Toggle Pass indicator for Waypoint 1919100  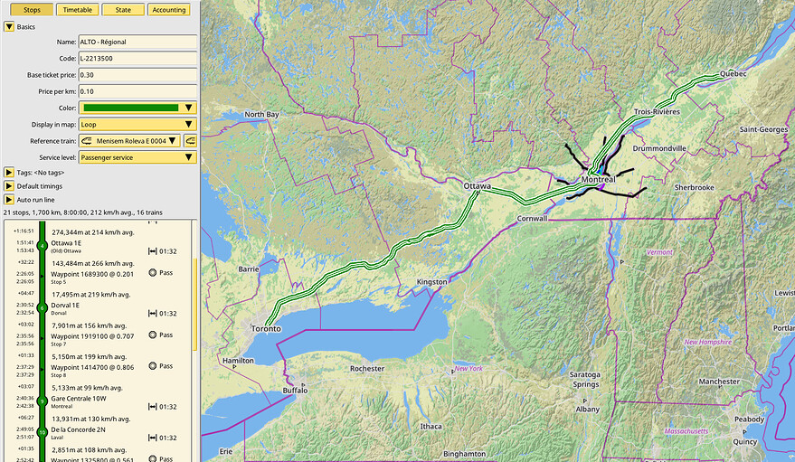tap(153, 335)
